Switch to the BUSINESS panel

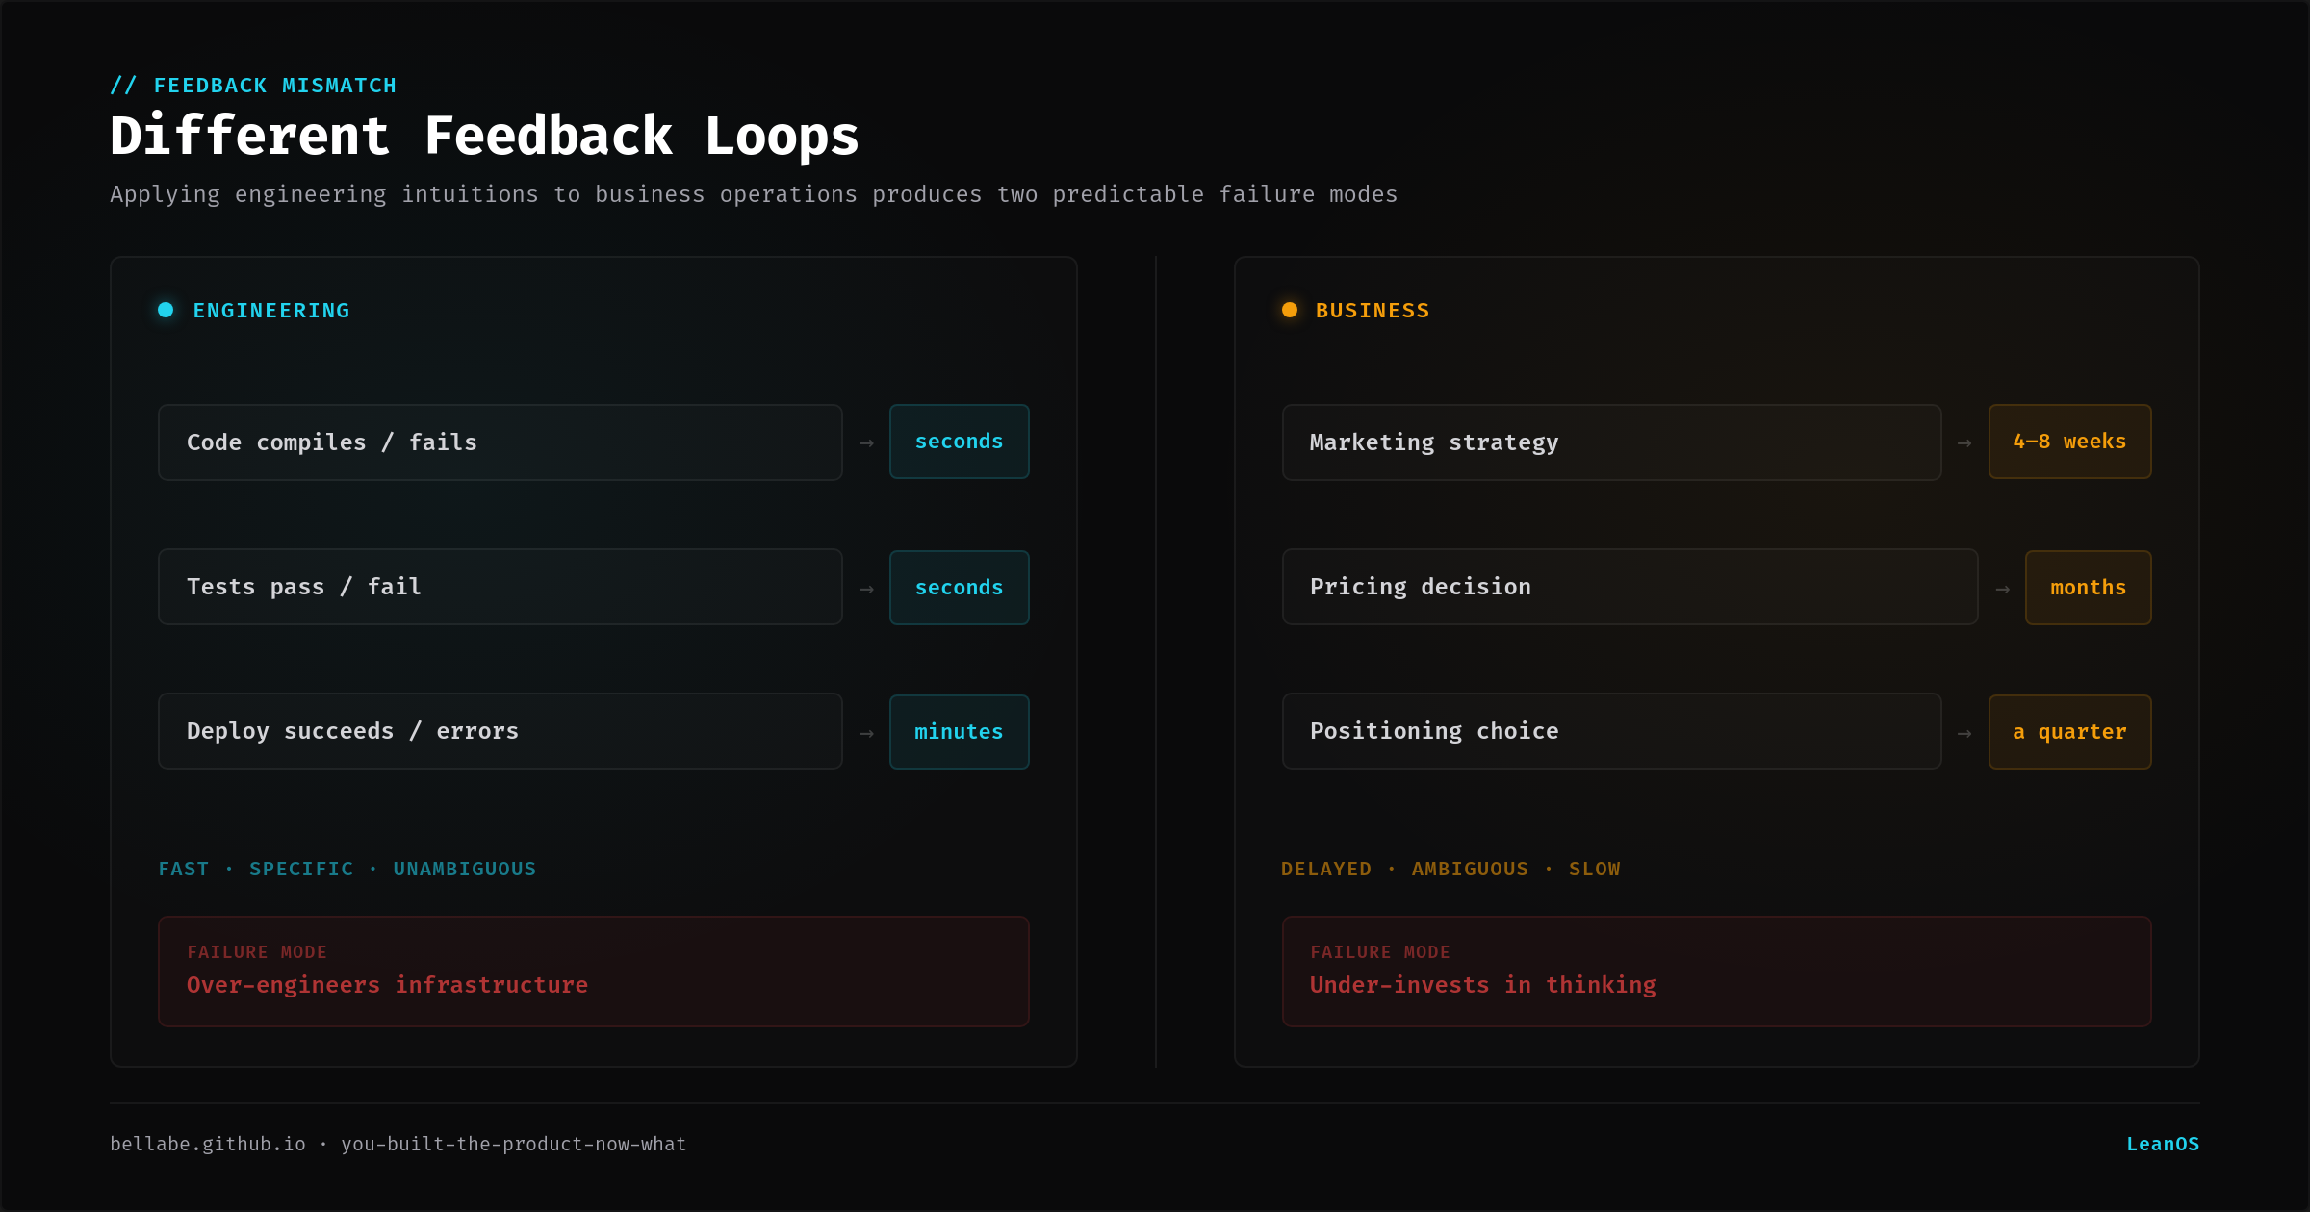tap(1373, 310)
